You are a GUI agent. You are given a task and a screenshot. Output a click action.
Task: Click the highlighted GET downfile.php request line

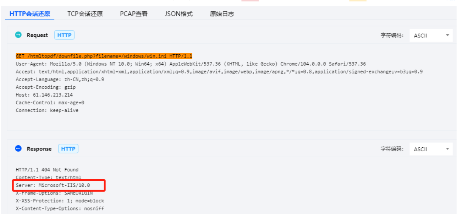(x=104, y=56)
